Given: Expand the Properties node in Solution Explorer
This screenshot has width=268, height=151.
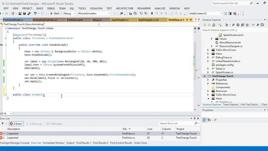Looking at the screenshot, I should [x=208, y=80].
